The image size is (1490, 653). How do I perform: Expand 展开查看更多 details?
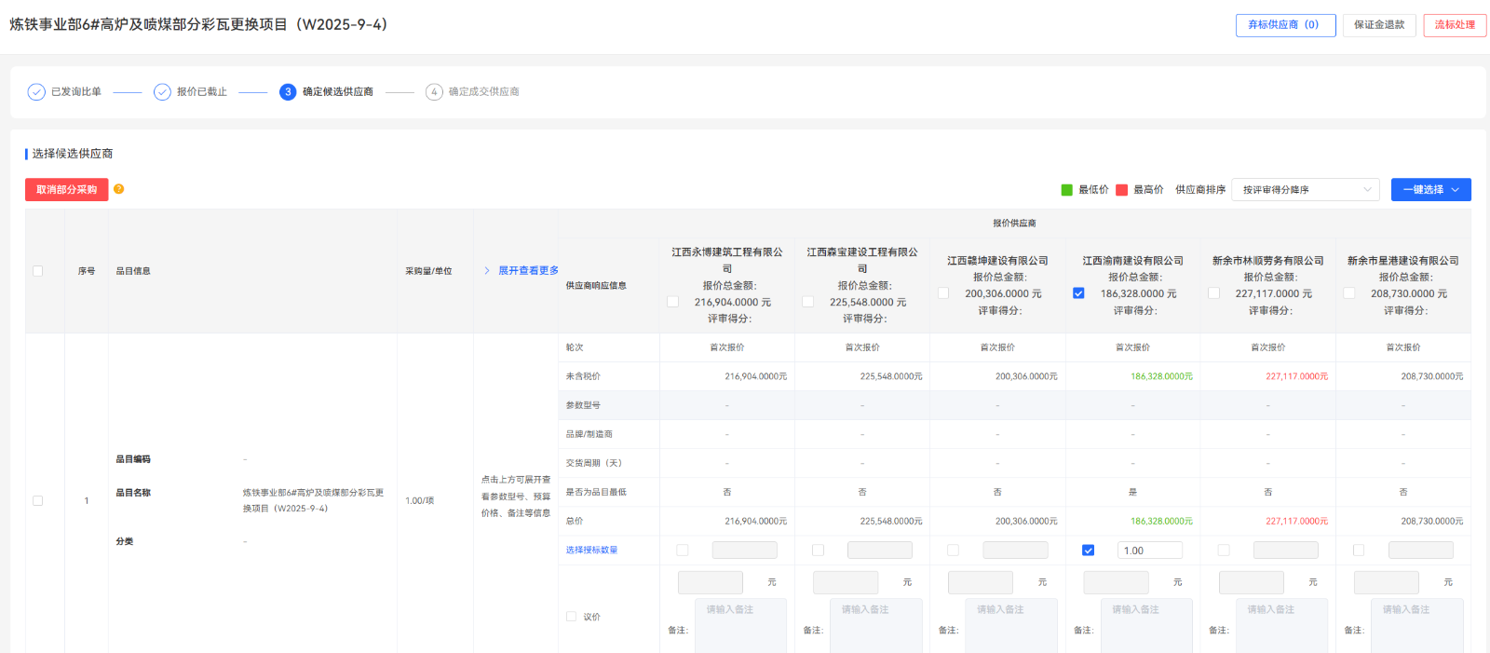pos(528,270)
